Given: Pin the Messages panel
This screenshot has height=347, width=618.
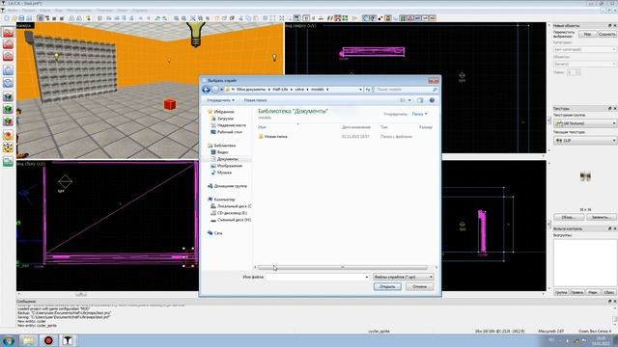Looking at the screenshot, I should pyautogui.click(x=609, y=301).
